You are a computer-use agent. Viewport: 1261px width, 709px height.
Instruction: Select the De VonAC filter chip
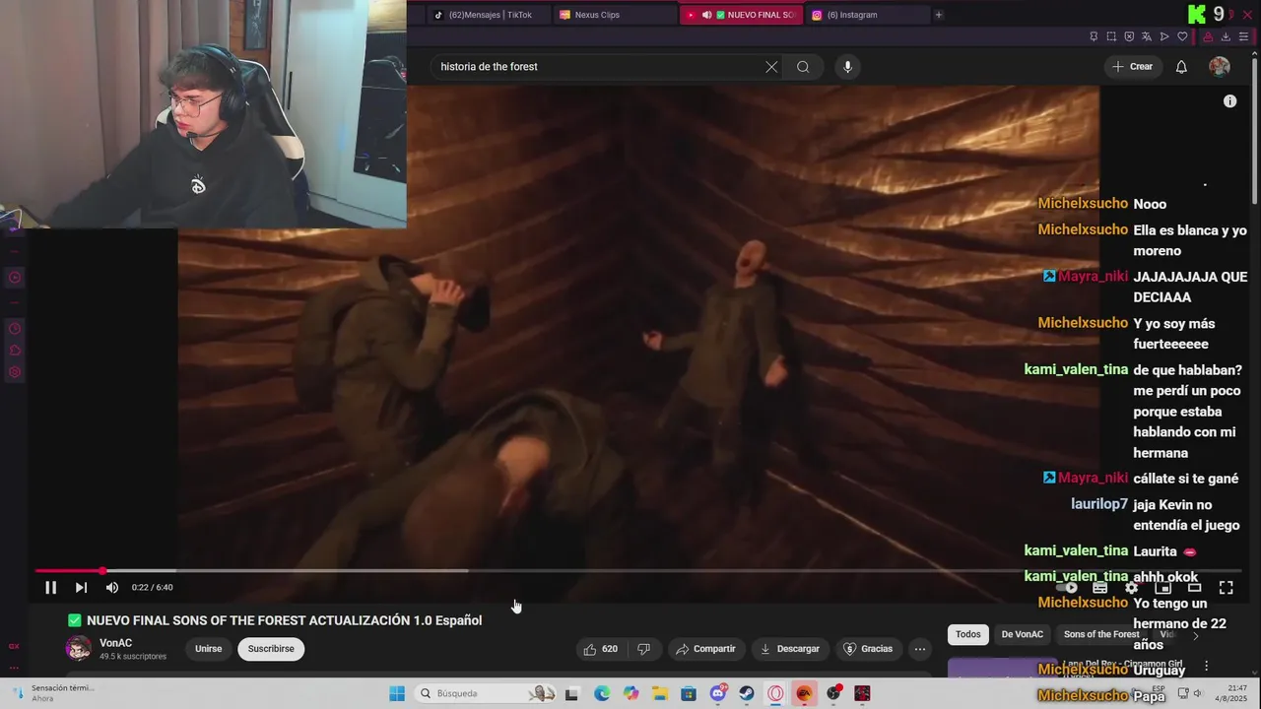(x=1022, y=634)
